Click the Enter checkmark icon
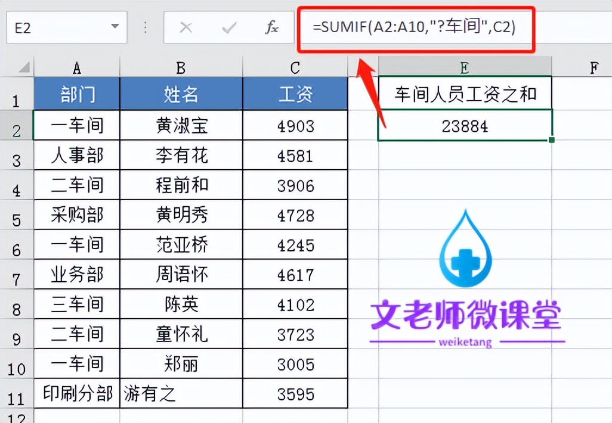This screenshot has height=423, width=612. point(229,27)
